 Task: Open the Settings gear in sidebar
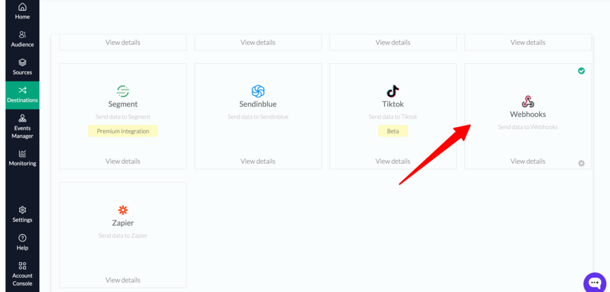tap(22, 210)
